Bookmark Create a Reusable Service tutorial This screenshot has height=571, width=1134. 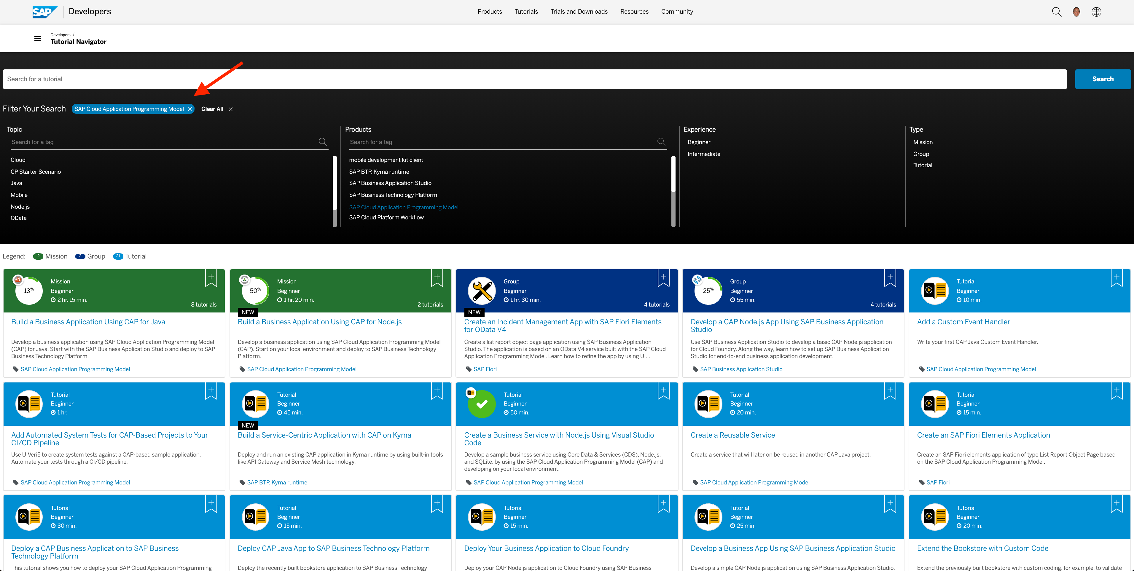pos(890,391)
